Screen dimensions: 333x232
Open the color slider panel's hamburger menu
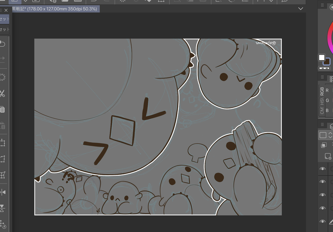pyautogui.click(x=323, y=77)
